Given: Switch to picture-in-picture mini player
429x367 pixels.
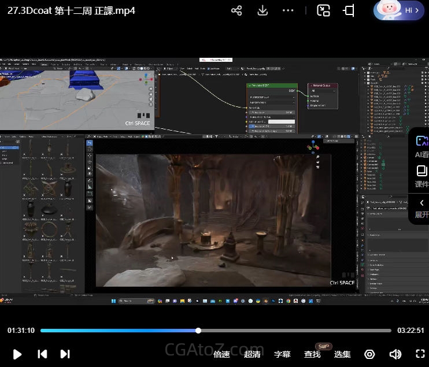Looking at the screenshot, I should click(x=323, y=10).
